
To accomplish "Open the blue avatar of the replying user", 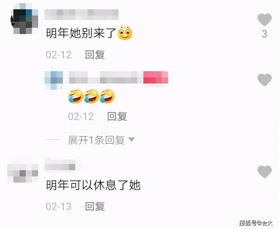I will click(54, 80).
